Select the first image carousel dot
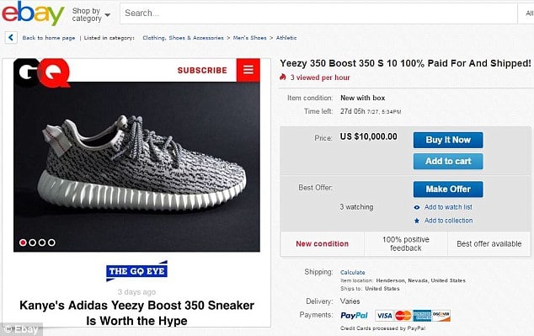This screenshot has width=534, height=336. click(x=23, y=243)
